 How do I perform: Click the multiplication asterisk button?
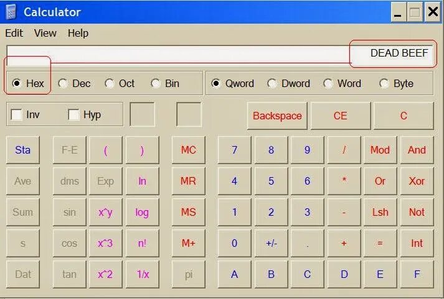click(x=344, y=181)
